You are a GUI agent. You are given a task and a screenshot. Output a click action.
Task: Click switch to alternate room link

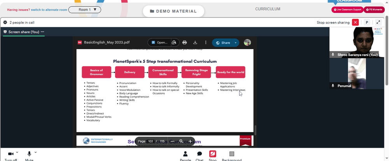pyautogui.click(x=49, y=10)
